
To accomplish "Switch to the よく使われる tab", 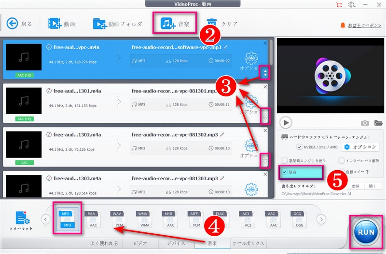I will coord(104,243).
